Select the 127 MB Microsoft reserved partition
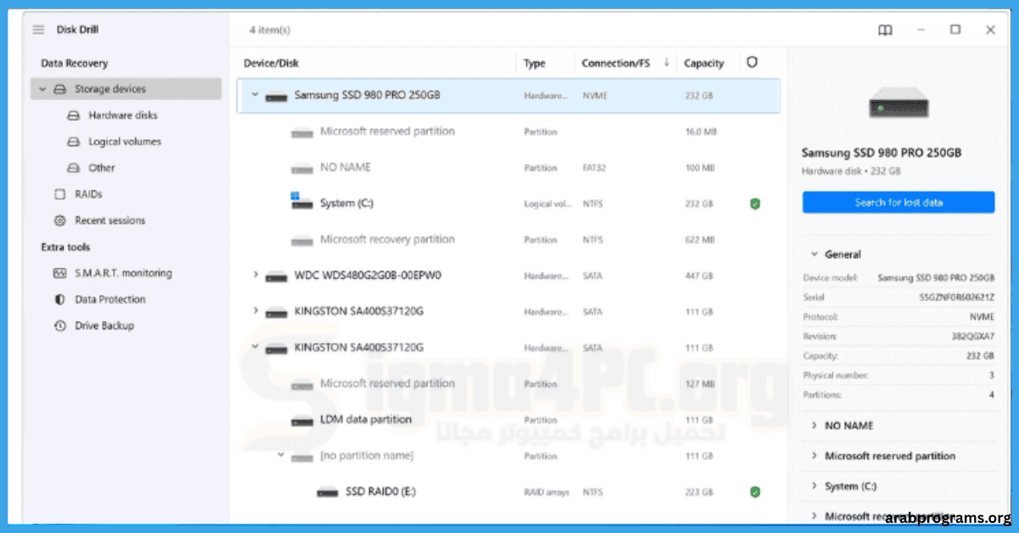 point(508,384)
